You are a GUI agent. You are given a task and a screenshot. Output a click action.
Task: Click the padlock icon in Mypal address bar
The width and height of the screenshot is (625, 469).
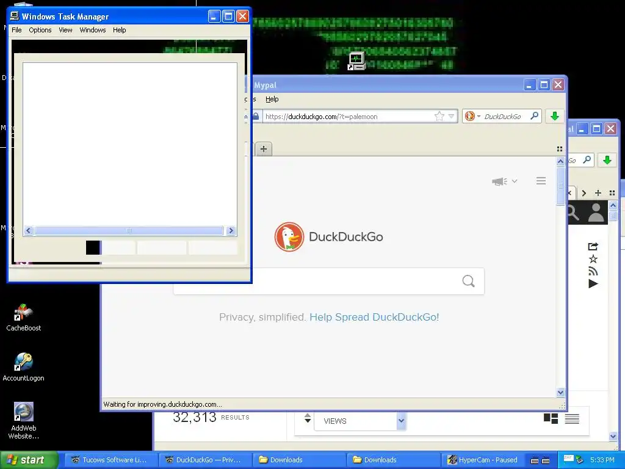point(256,116)
